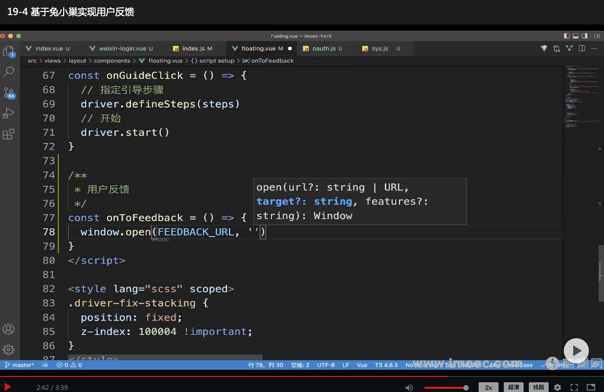The width and height of the screenshot is (604, 392).
Task: Open the onToFeedback breadcrumb segment
Action: tap(268, 61)
